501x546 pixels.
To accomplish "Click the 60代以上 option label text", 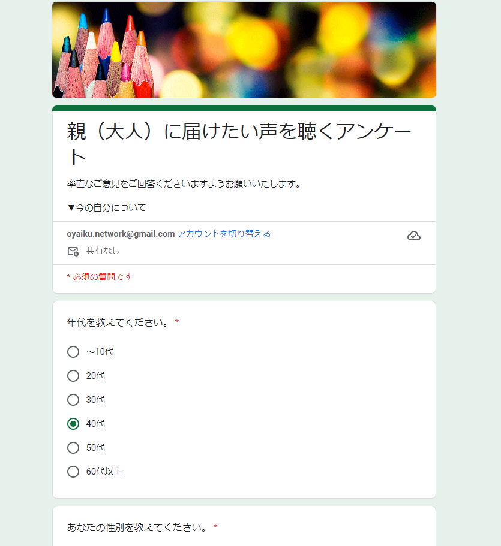I will 104,472.
